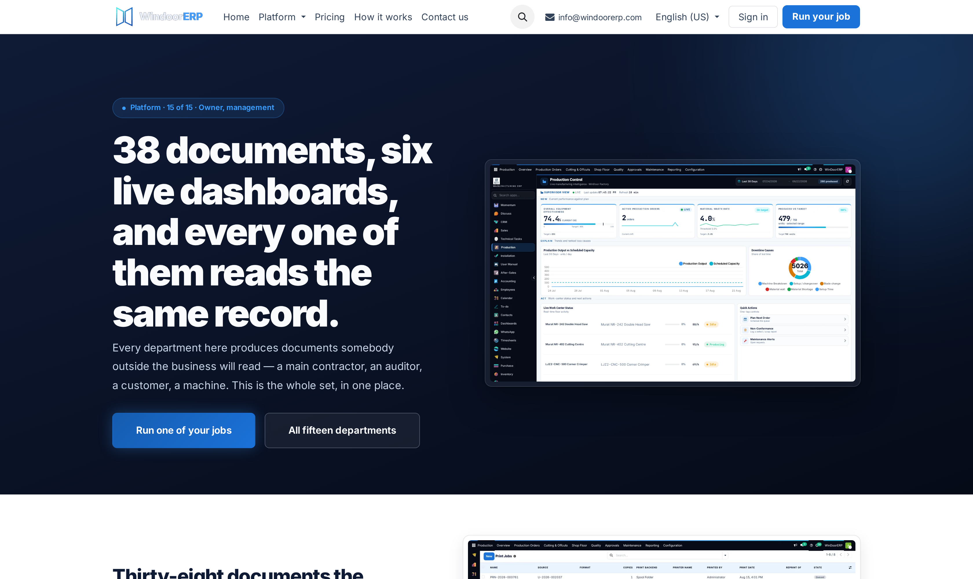This screenshot has height=579, width=973.
Task: Click the help question-mark icon in the Production Control top bar
Action: coord(815,169)
